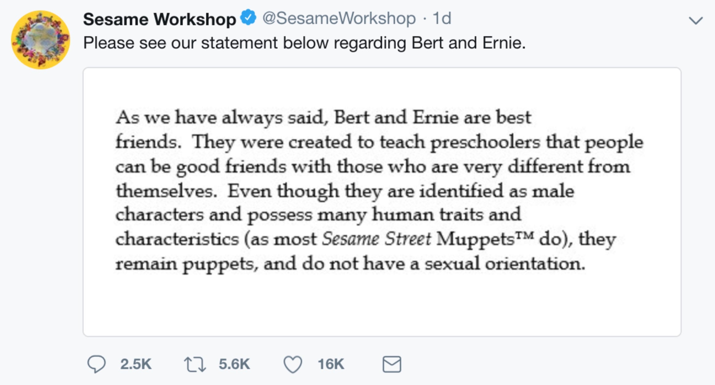The width and height of the screenshot is (715, 385).
Task: Like the tweet with heart icon
Action: click(293, 364)
